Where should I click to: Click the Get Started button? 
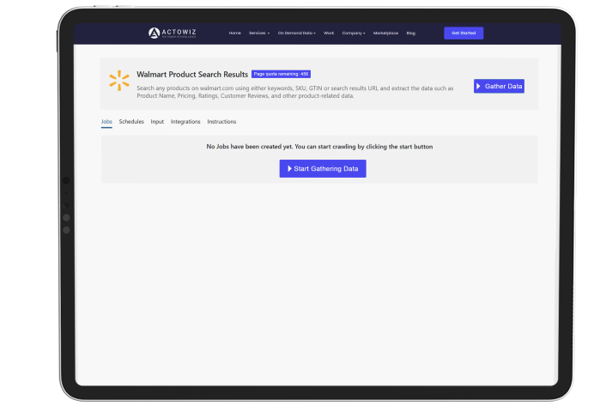pyautogui.click(x=464, y=33)
